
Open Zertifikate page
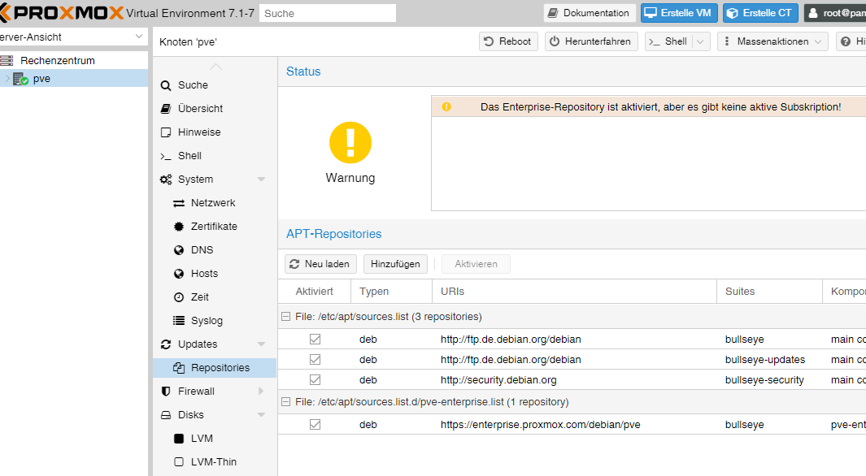point(215,227)
